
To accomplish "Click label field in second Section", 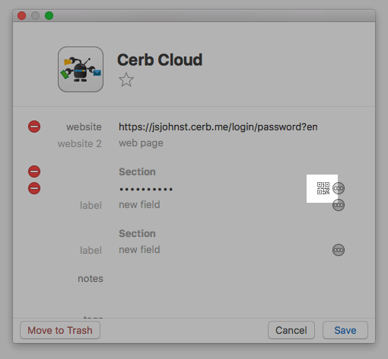I will click(x=91, y=250).
